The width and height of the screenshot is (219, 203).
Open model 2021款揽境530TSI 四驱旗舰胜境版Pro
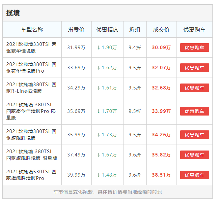click(31, 175)
